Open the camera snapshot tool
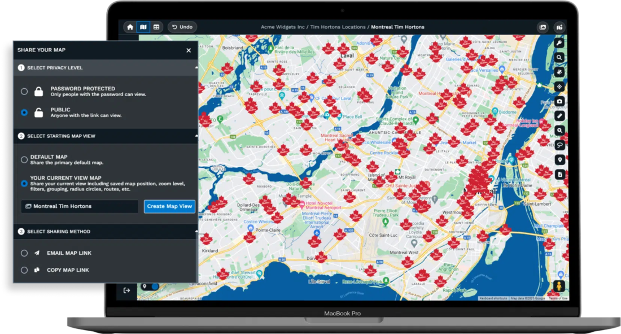The image size is (621, 334). pos(559,101)
